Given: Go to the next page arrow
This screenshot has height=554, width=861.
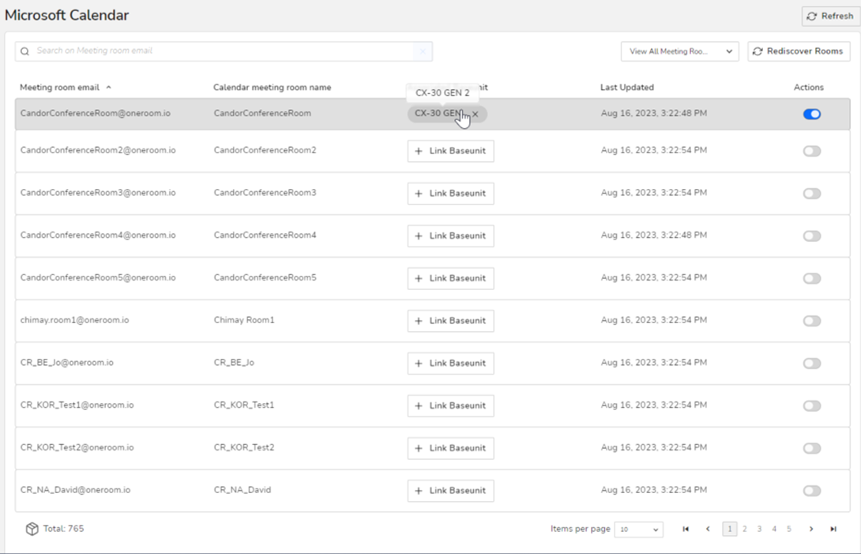Looking at the screenshot, I should tap(810, 530).
